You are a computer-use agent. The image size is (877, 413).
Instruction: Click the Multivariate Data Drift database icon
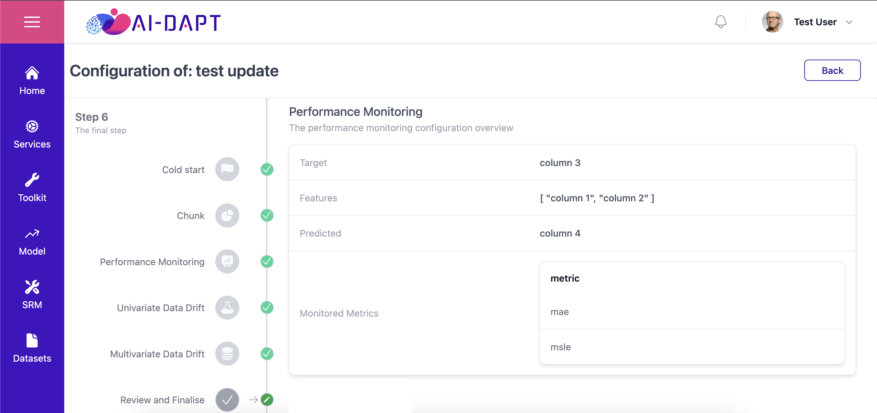click(x=227, y=353)
